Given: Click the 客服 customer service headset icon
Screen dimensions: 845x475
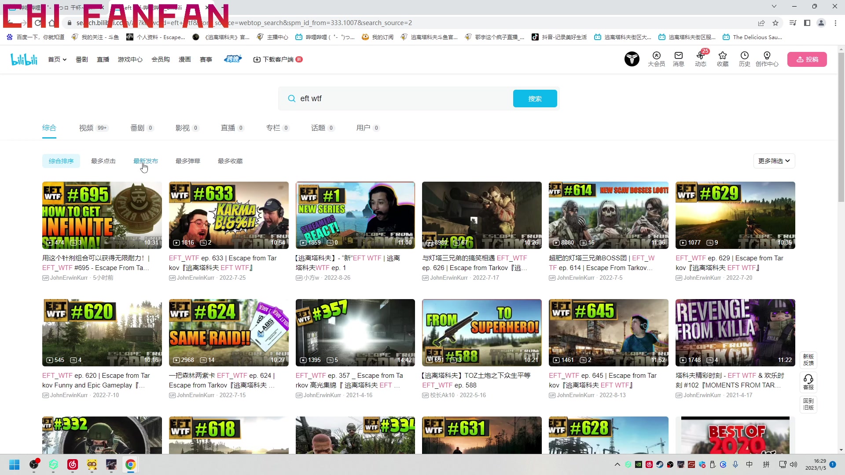Looking at the screenshot, I should point(808,382).
